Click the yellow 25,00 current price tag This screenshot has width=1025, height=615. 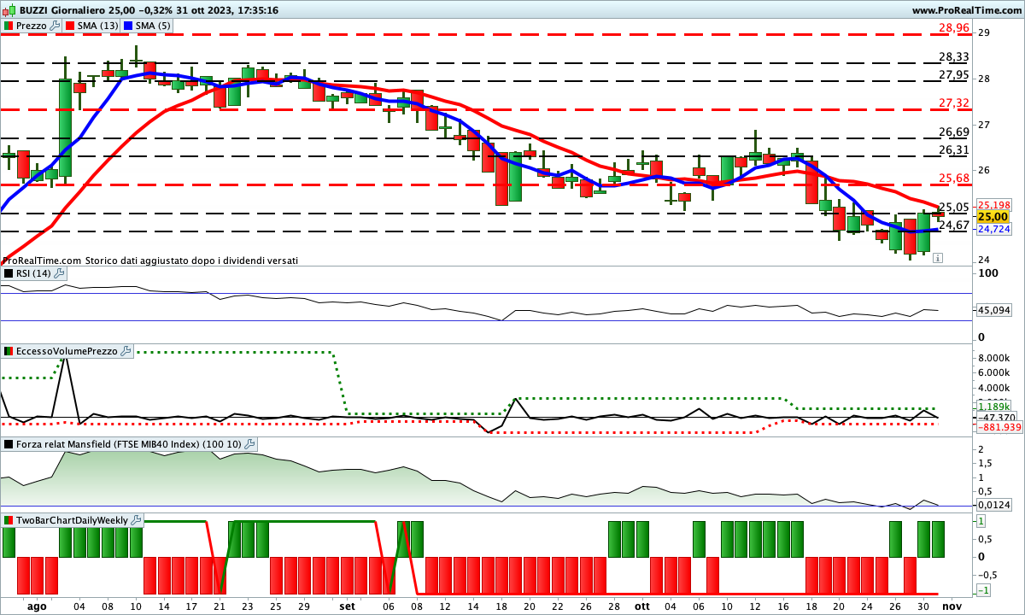pyautogui.click(x=994, y=217)
